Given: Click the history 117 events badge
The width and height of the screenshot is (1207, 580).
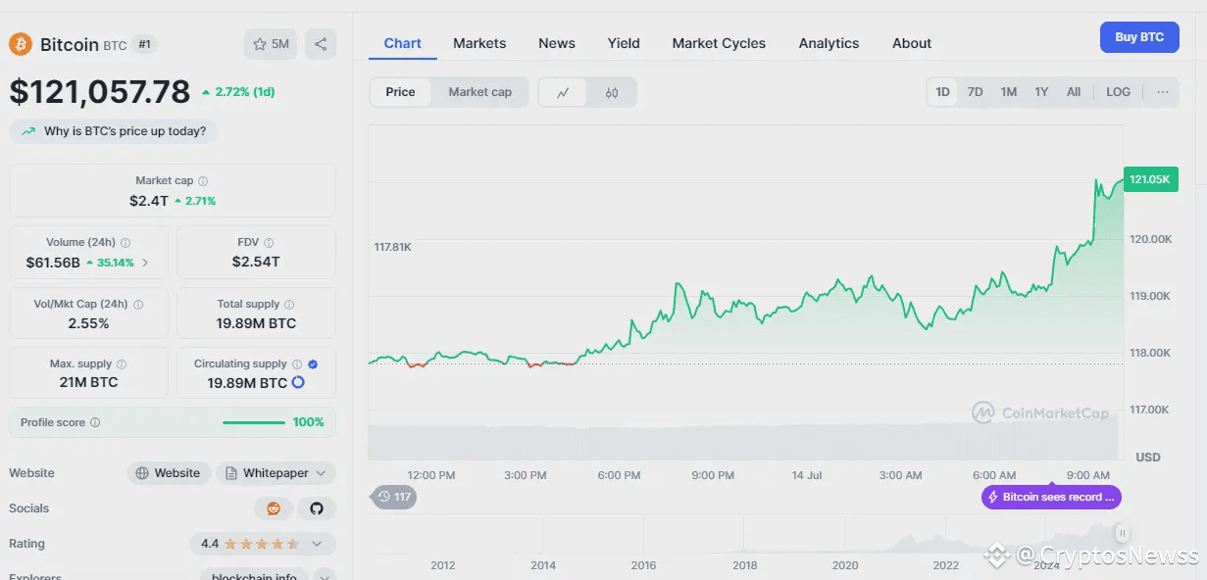Looking at the screenshot, I should (394, 497).
